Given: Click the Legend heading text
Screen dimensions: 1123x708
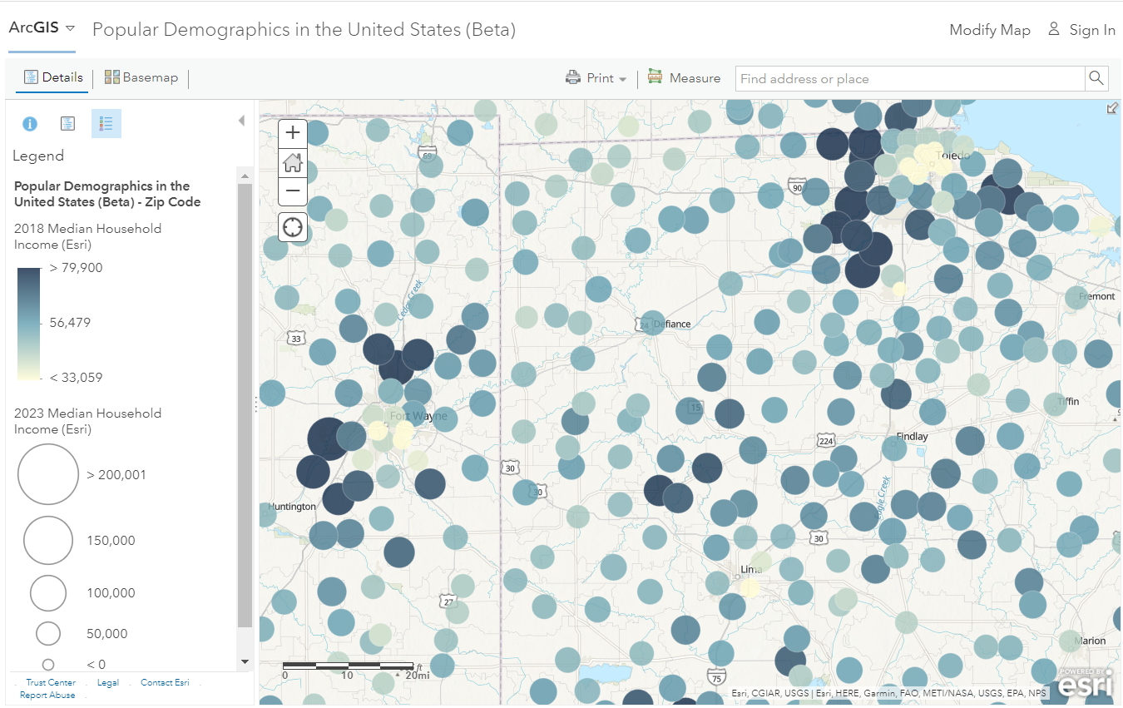Looking at the screenshot, I should tap(38, 156).
